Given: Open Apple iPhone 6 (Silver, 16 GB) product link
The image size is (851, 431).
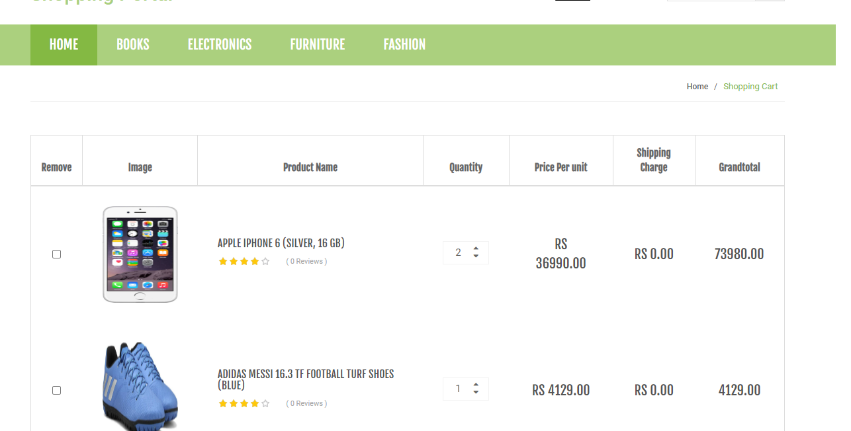Looking at the screenshot, I should [281, 243].
